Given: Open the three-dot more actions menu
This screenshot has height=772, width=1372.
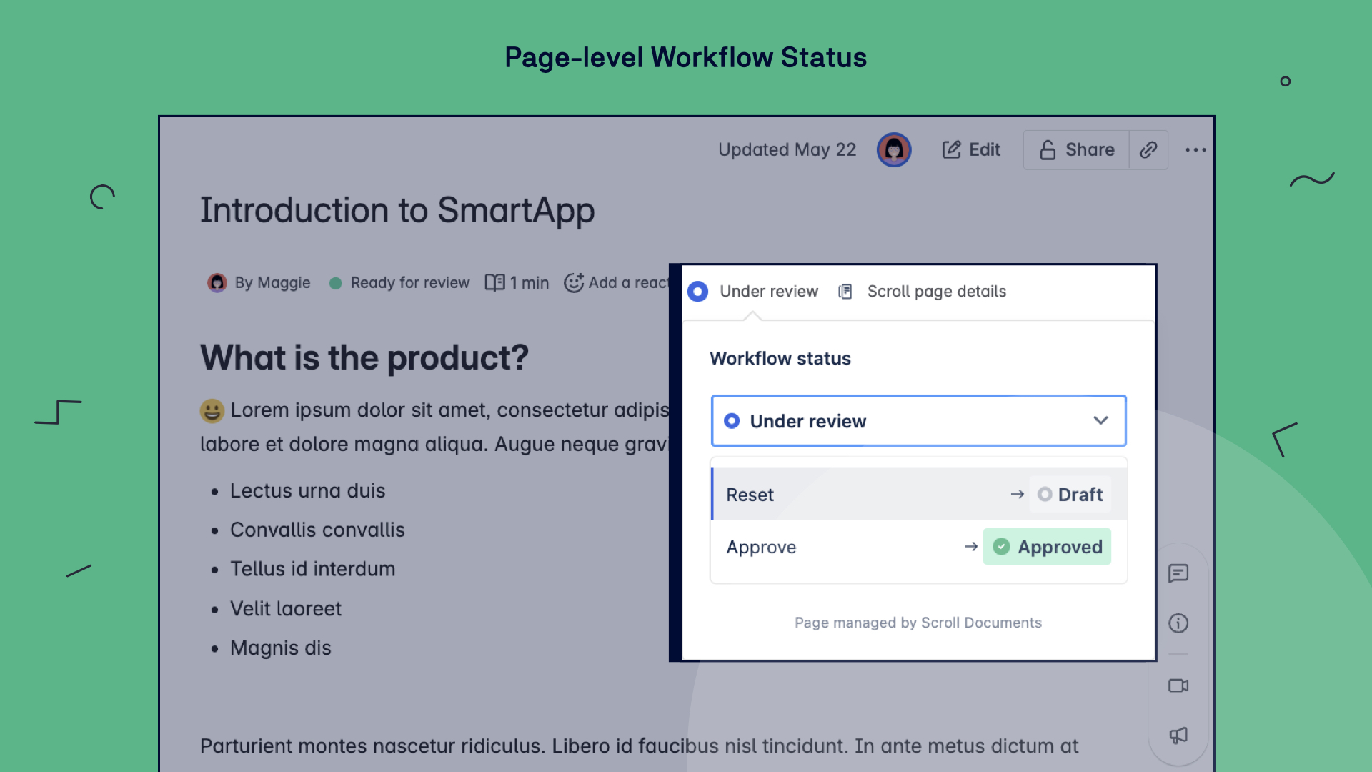Looking at the screenshot, I should click(x=1195, y=149).
